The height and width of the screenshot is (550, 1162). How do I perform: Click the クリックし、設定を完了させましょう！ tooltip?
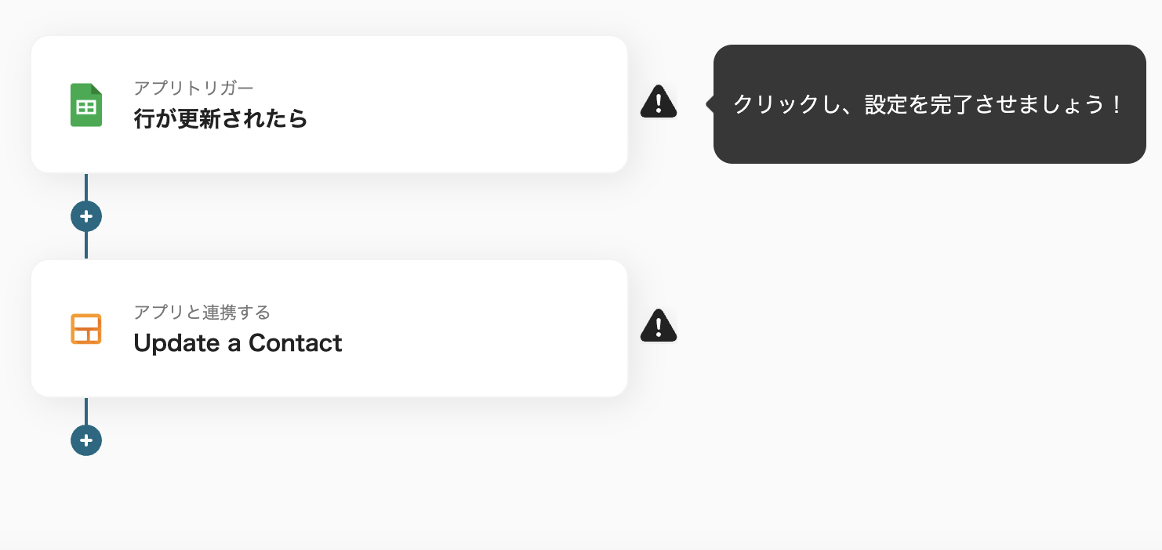tap(929, 104)
